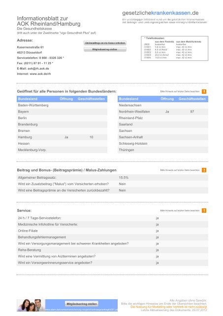Click the orange warning icon in Beitrag section
The width and height of the screenshot is (223, 316).
tap(204, 170)
